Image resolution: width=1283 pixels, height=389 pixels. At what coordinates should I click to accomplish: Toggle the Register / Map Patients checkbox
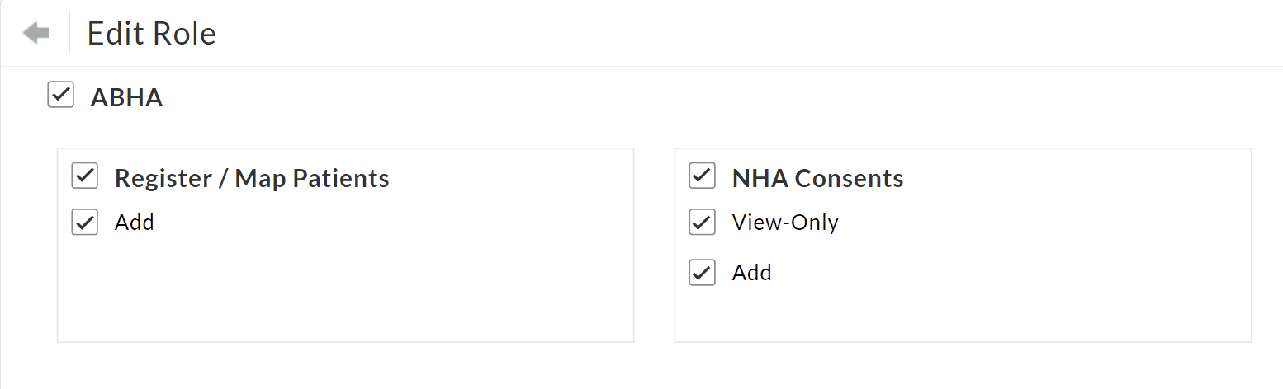pos(85,176)
